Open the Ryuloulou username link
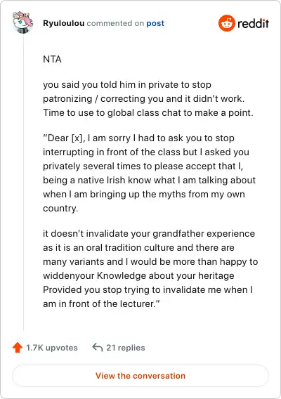The width and height of the screenshot is (281, 399). click(64, 23)
